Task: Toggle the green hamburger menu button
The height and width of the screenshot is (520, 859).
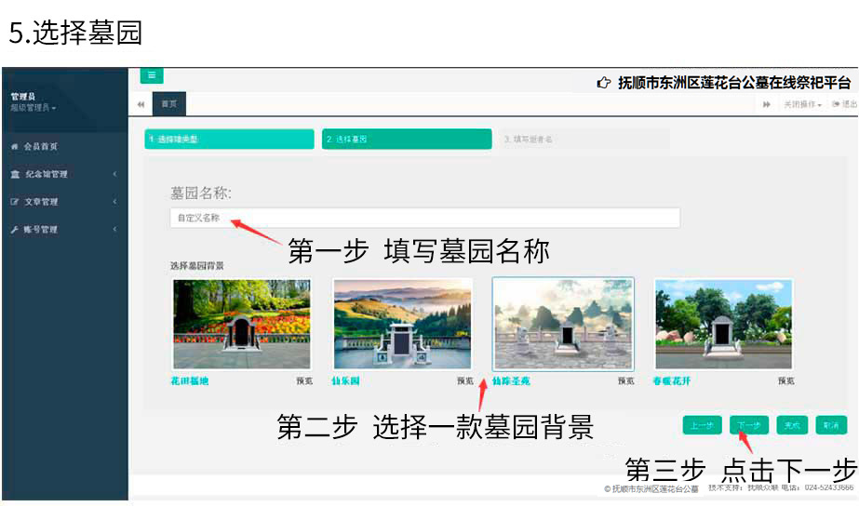Action: [x=152, y=75]
